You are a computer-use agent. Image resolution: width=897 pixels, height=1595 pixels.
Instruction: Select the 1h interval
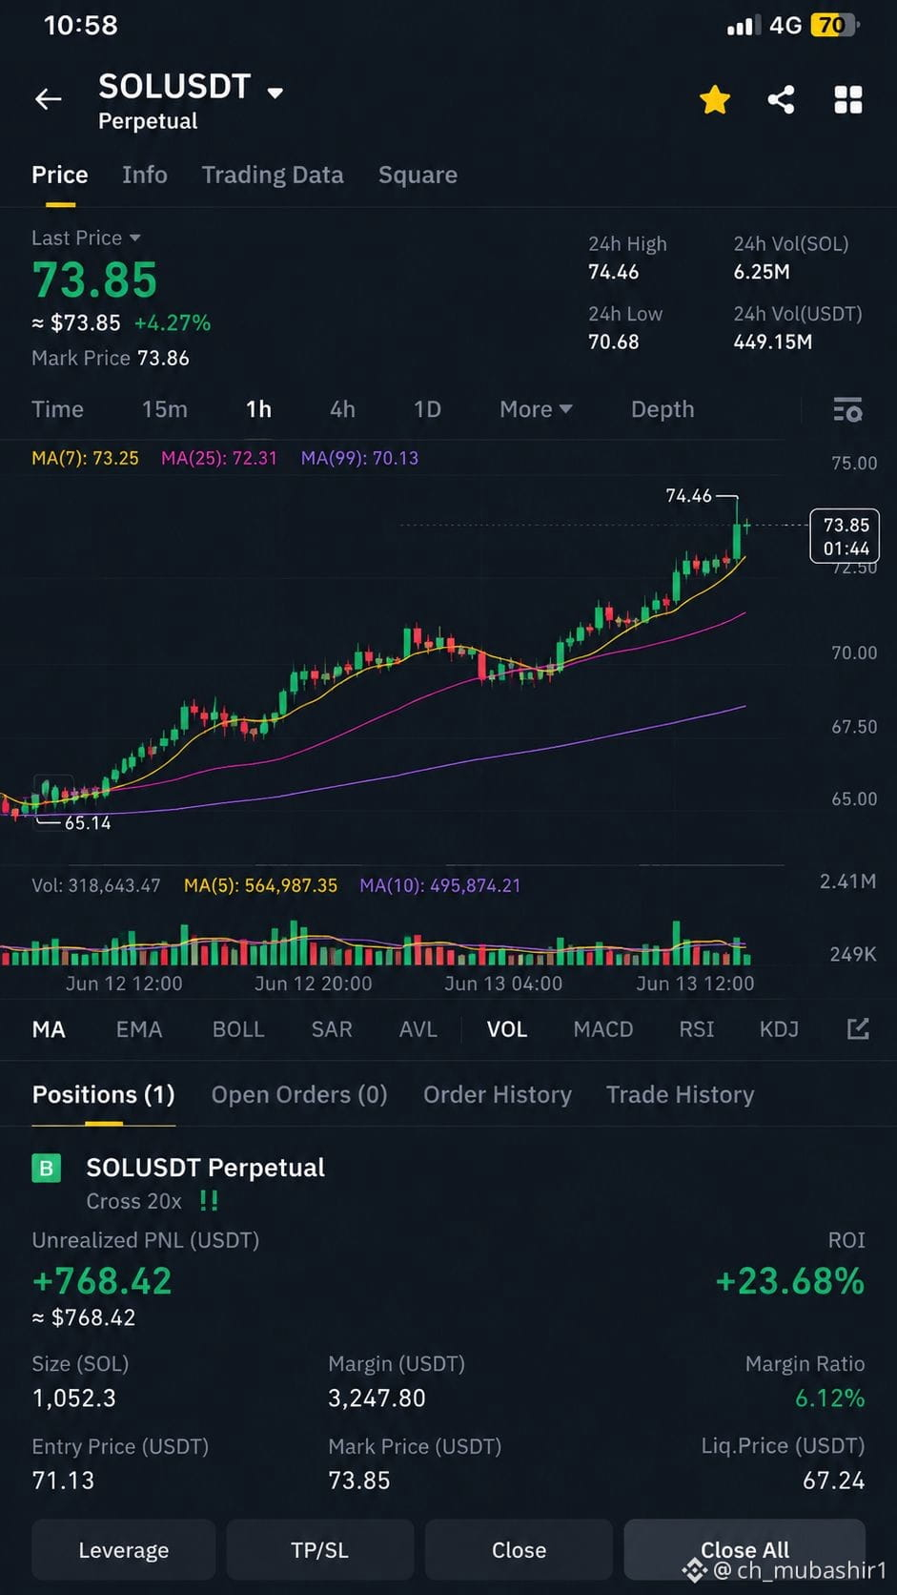258,409
